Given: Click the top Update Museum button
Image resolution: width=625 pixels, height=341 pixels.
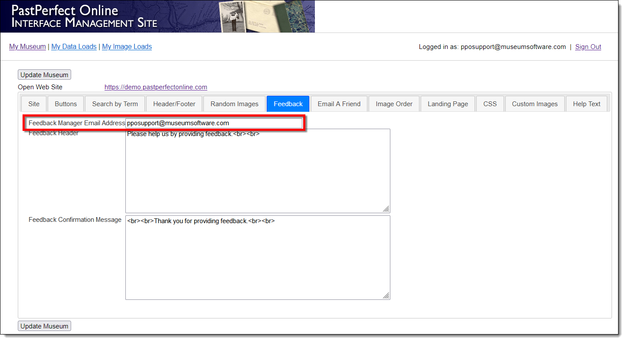Looking at the screenshot, I should coord(44,75).
